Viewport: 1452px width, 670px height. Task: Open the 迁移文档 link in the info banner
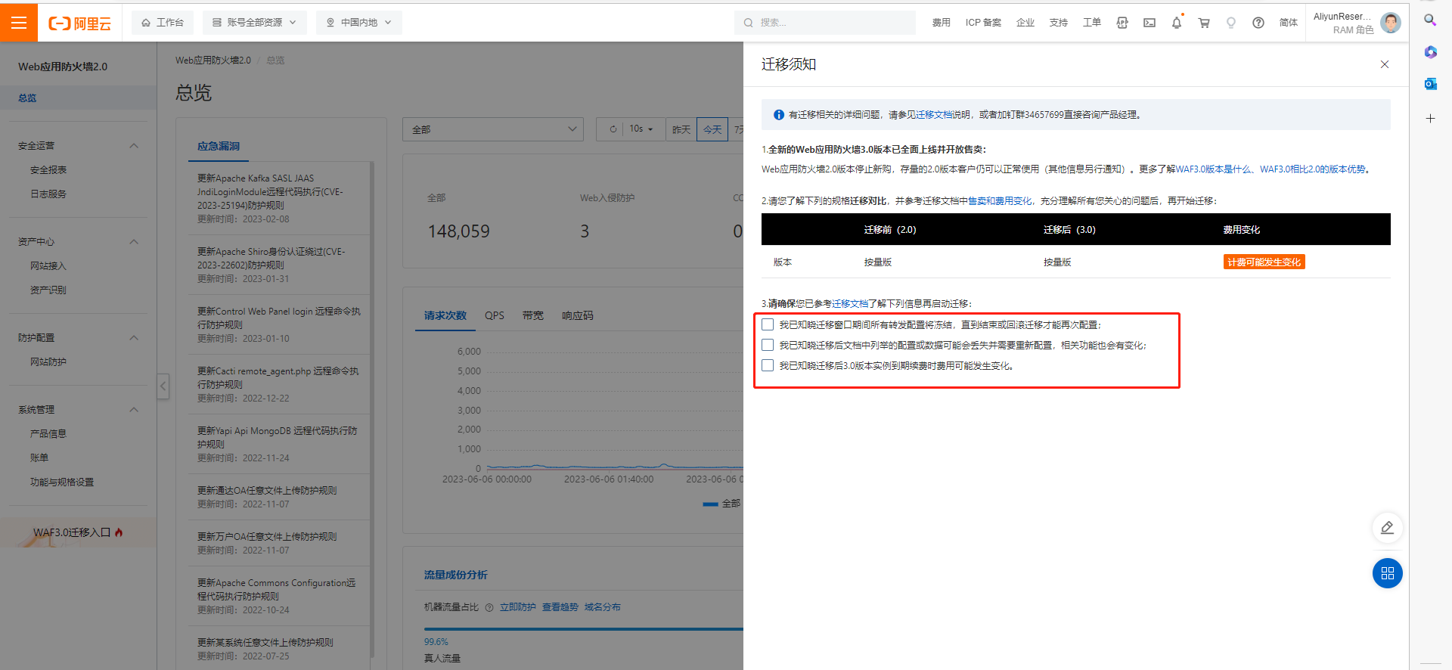click(x=934, y=115)
